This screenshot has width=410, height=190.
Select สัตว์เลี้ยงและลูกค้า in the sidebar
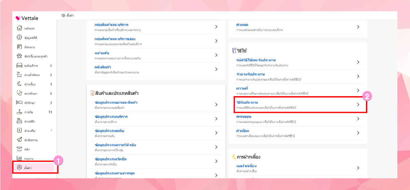point(36,56)
